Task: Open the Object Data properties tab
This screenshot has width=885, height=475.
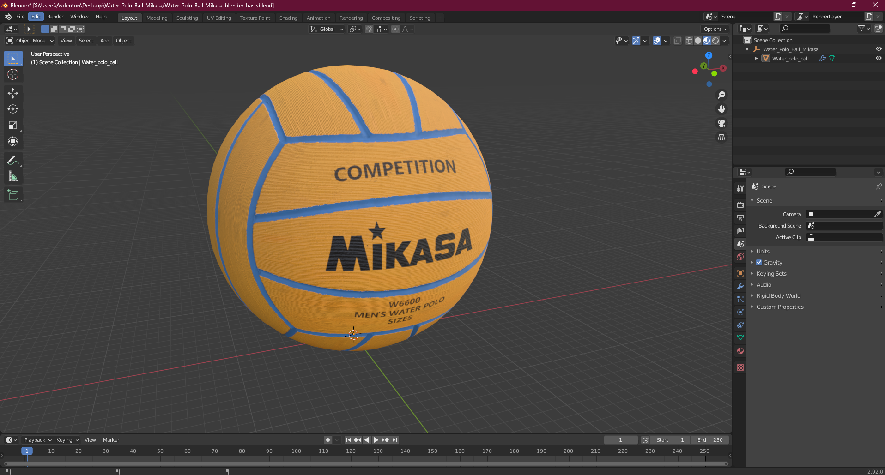Action: (740, 338)
